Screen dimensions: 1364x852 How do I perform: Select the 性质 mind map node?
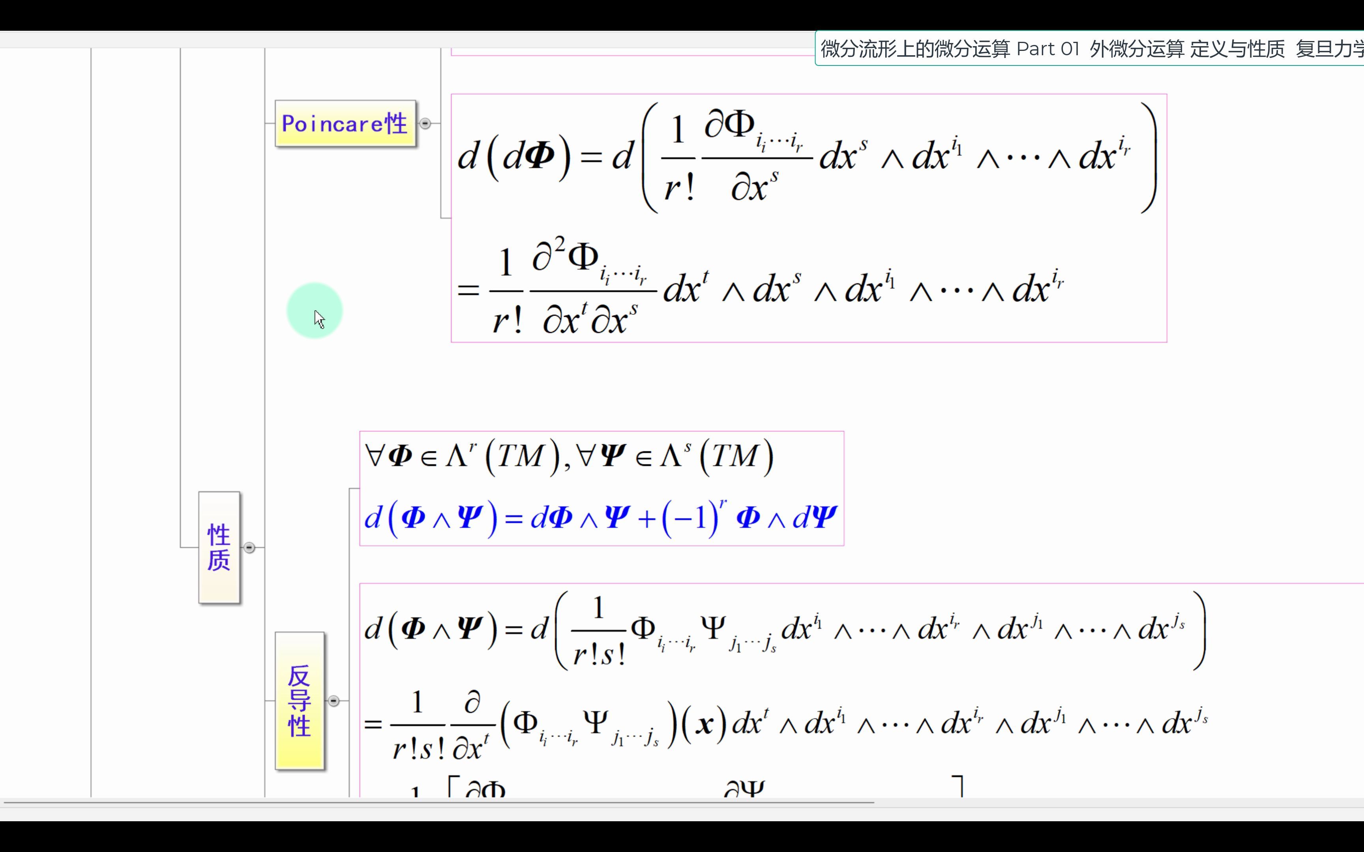[x=219, y=547]
